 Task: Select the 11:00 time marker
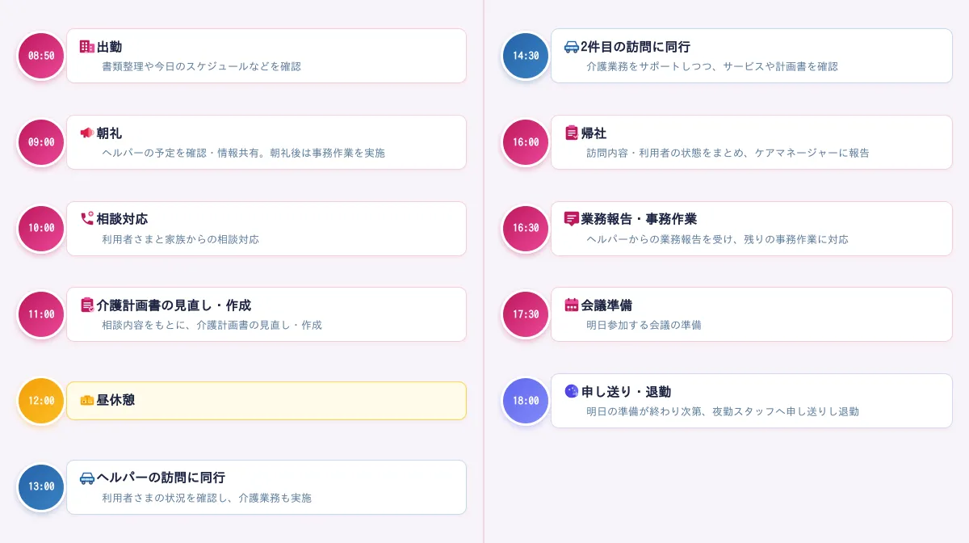point(41,314)
